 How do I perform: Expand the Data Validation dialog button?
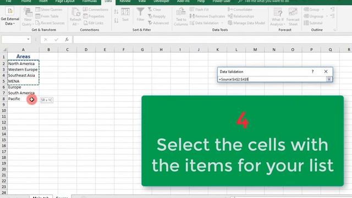click(329, 79)
